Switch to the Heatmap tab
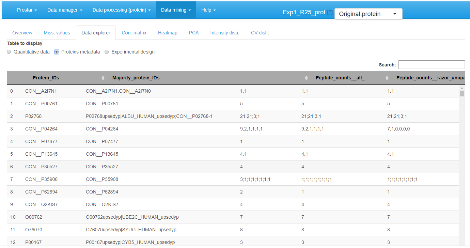 point(168,32)
